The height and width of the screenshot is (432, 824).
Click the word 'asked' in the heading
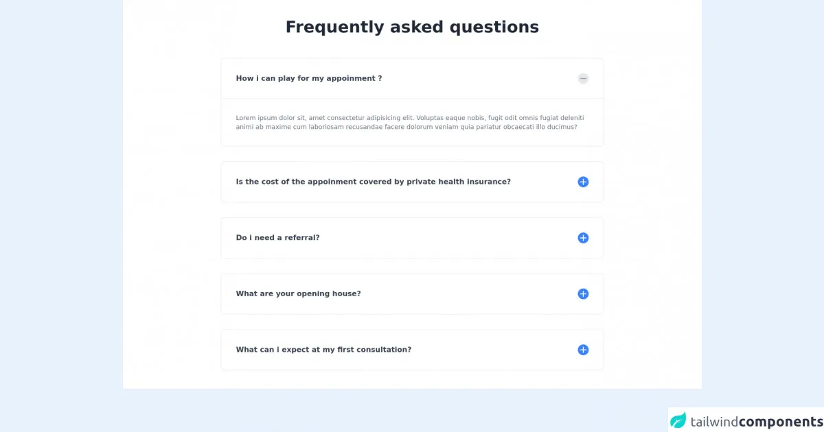(417, 27)
